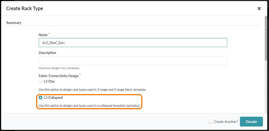Image resolution: width=269 pixels, height=131 pixels.
Task: Focus the Description text box
Action: (133, 61)
